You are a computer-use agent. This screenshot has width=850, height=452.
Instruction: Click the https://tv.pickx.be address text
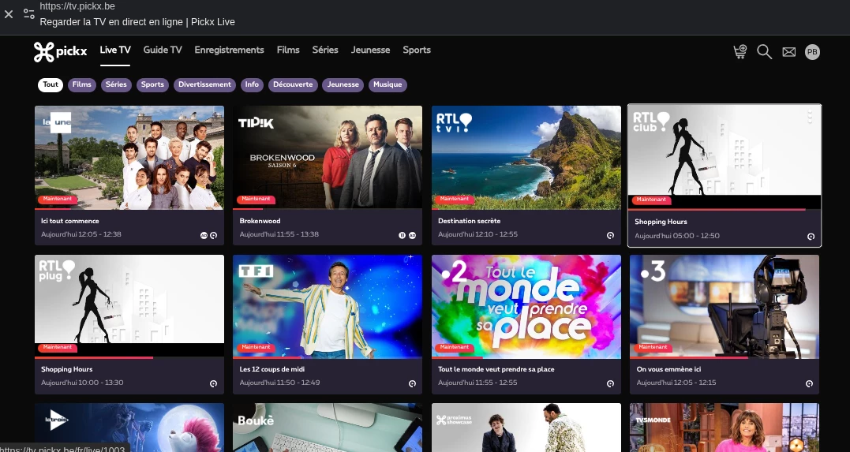[x=77, y=6]
